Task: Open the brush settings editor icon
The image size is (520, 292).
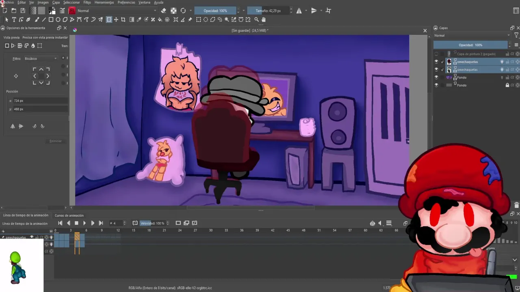Action: [x=62, y=11]
